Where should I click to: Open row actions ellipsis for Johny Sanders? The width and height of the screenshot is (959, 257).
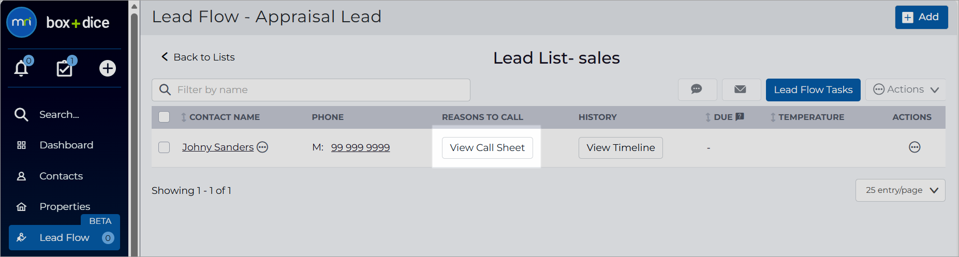[914, 147]
